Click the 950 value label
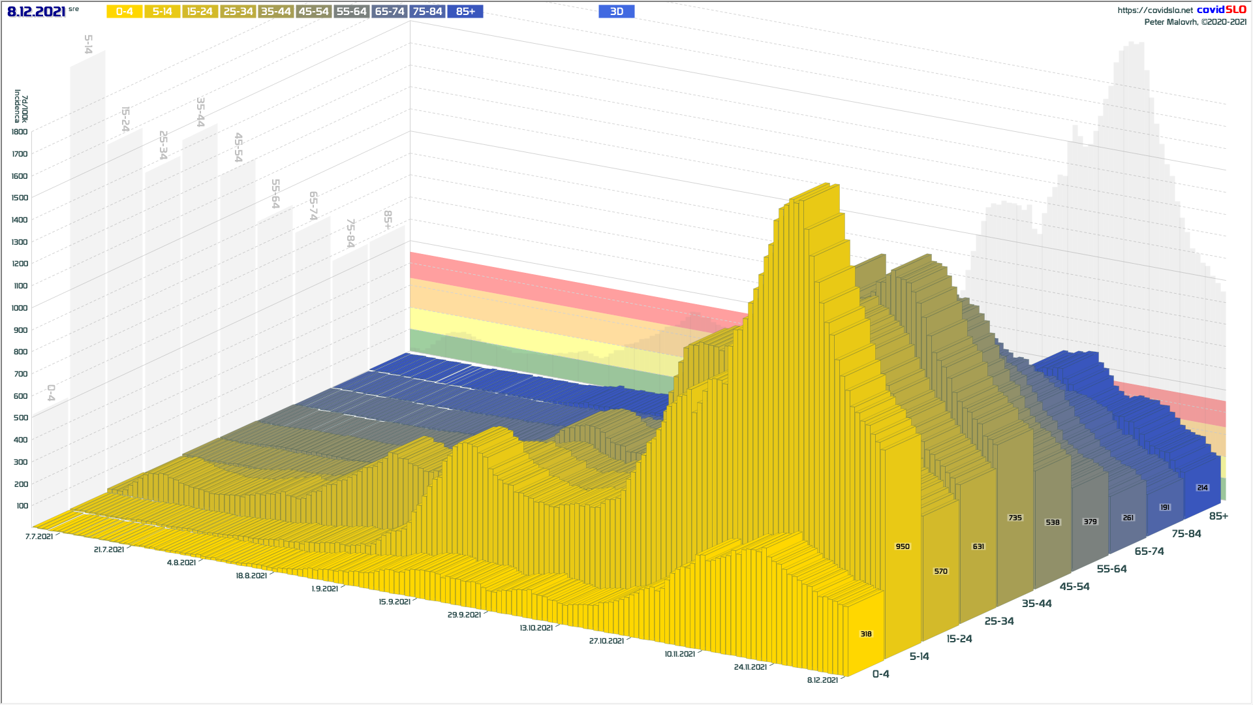Screen dimensions: 1253x705 coord(903,546)
